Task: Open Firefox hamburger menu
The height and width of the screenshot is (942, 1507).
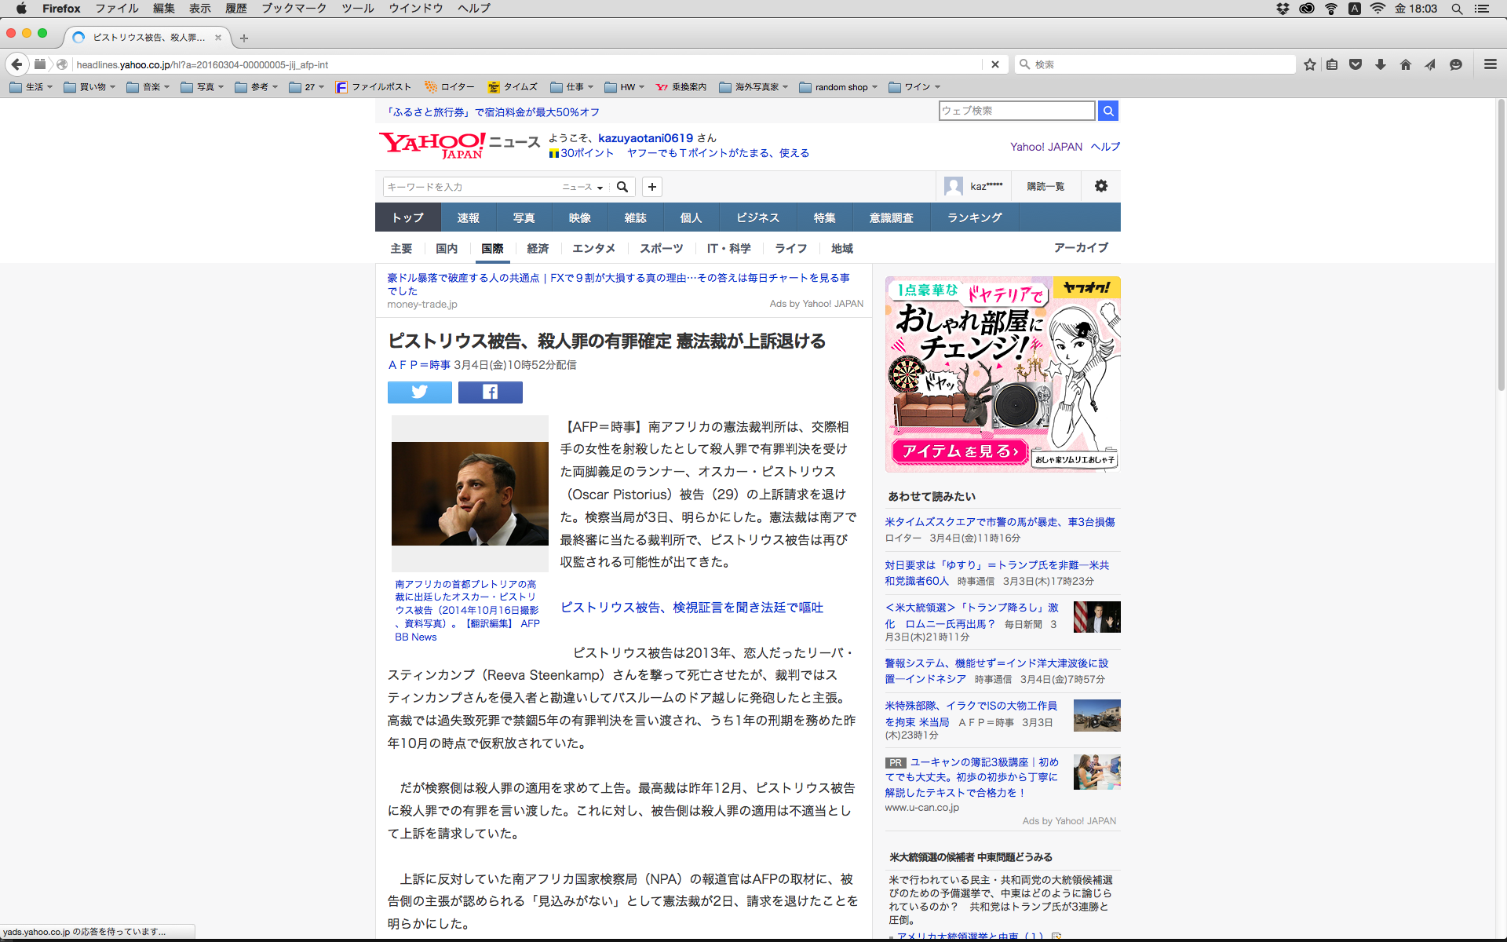Action: pyautogui.click(x=1490, y=64)
